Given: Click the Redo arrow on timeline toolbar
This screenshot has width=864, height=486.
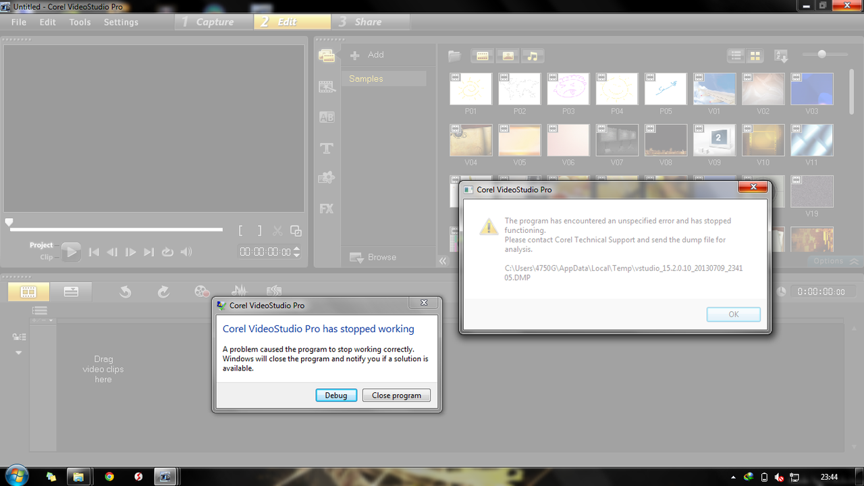Looking at the screenshot, I should tap(163, 292).
